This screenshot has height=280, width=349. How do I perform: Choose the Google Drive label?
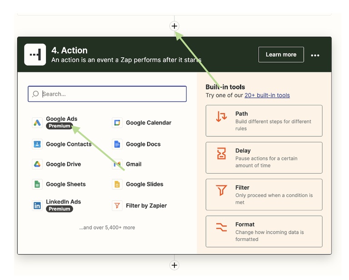click(64, 164)
